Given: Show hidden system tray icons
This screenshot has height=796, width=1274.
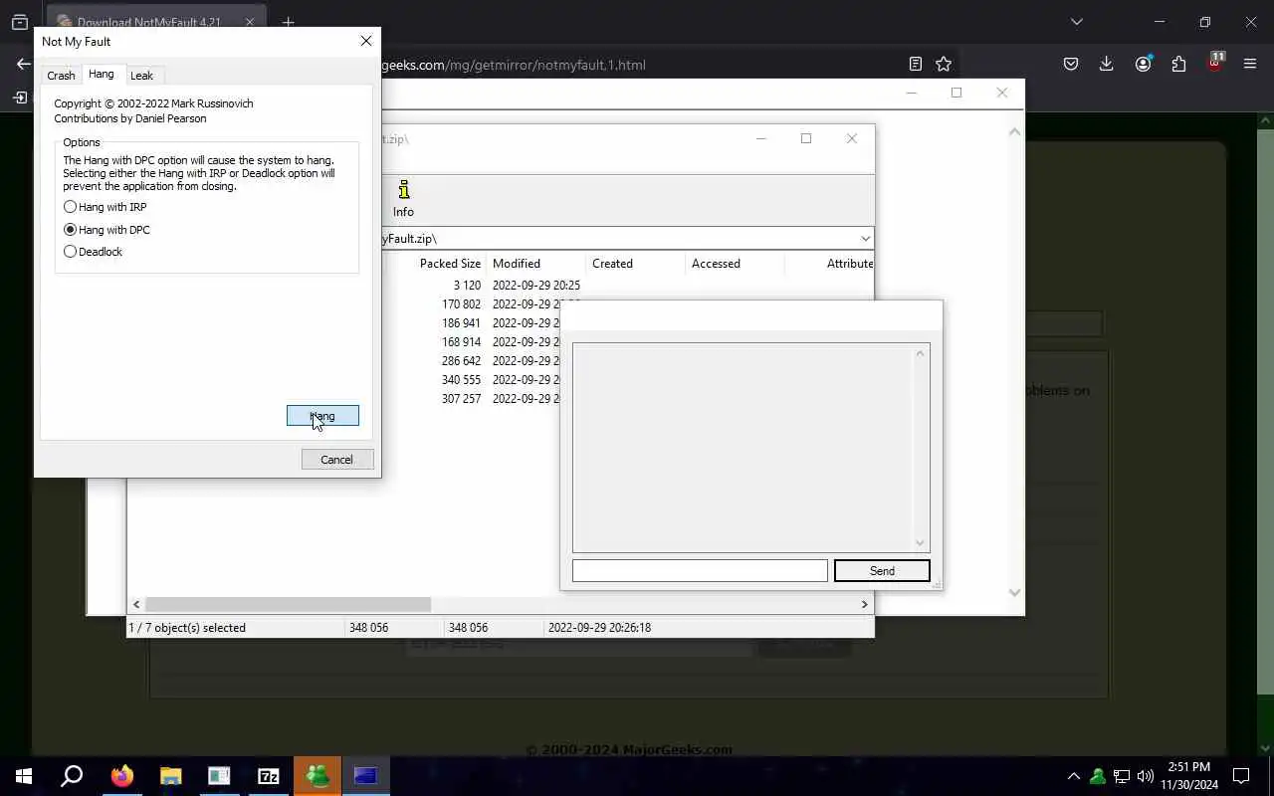Looking at the screenshot, I should pyautogui.click(x=1073, y=776).
